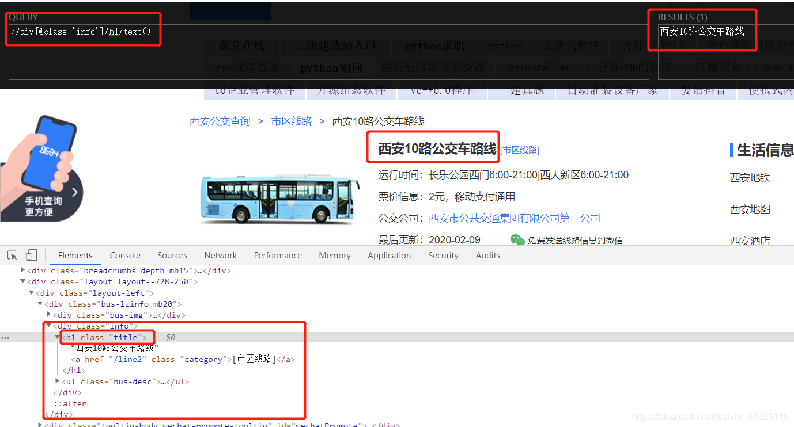Image resolution: width=794 pixels, height=427 pixels.
Task: Click the 生活信息 sidebar heading
Action: coord(765,150)
